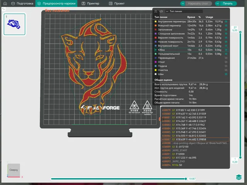Click dark red swatch for Заполнение

(156, 30)
